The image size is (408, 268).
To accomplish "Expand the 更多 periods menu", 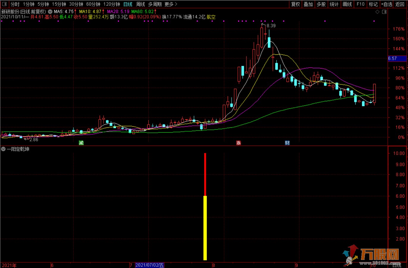I will pyautogui.click(x=171, y=4).
